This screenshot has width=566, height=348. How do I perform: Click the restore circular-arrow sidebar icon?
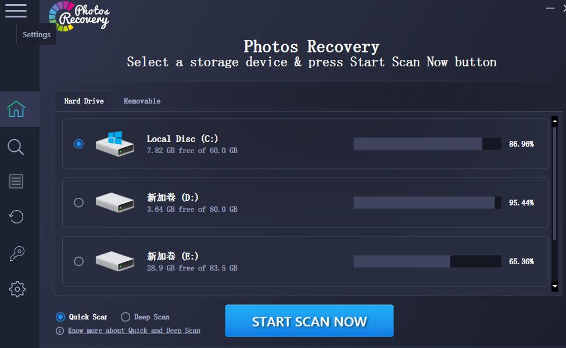pos(16,217)
